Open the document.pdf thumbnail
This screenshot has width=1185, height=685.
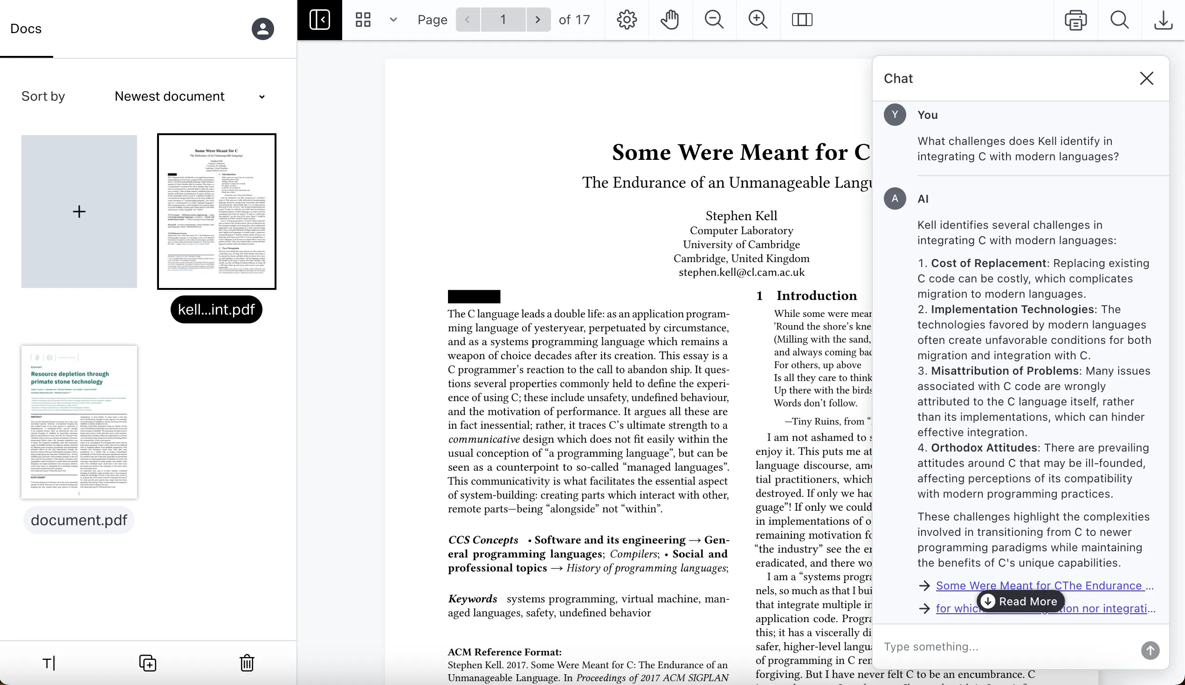[x=79, y=422]
